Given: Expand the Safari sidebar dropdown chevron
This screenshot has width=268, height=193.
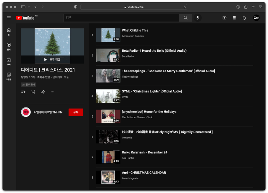Looking at the screenshot, I should pyautogui.click(x=28, y=7).
